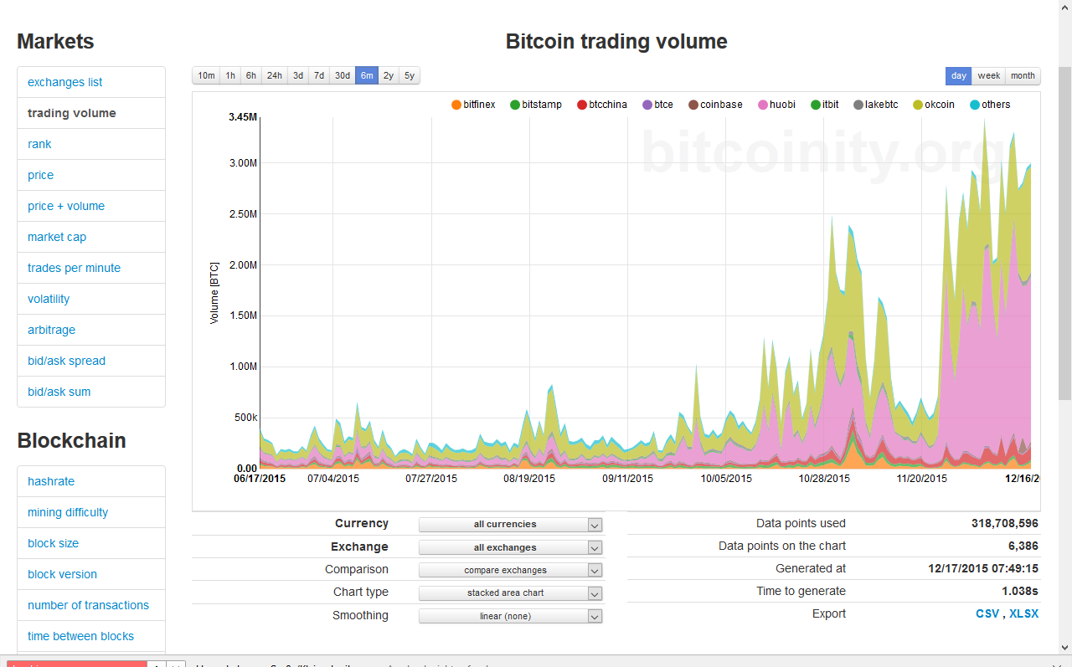Open the Chart type dropdown
The height and width of the screenshot is (667, 1072).
[510, 593]
